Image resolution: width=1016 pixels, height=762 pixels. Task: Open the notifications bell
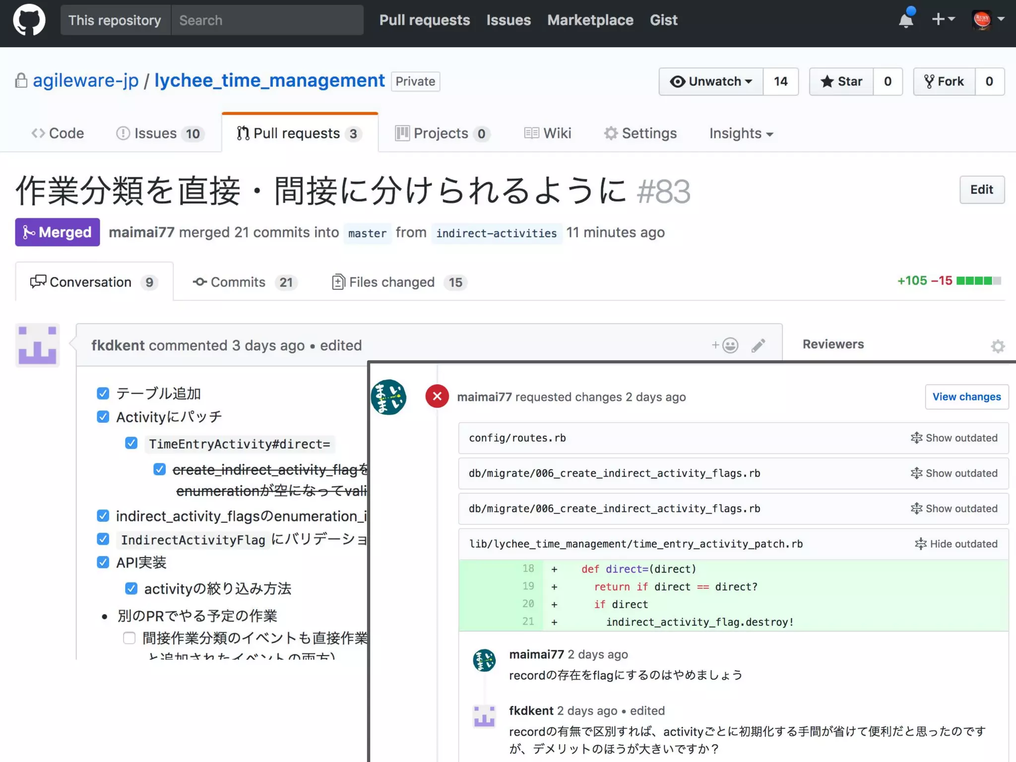[906, 20]
